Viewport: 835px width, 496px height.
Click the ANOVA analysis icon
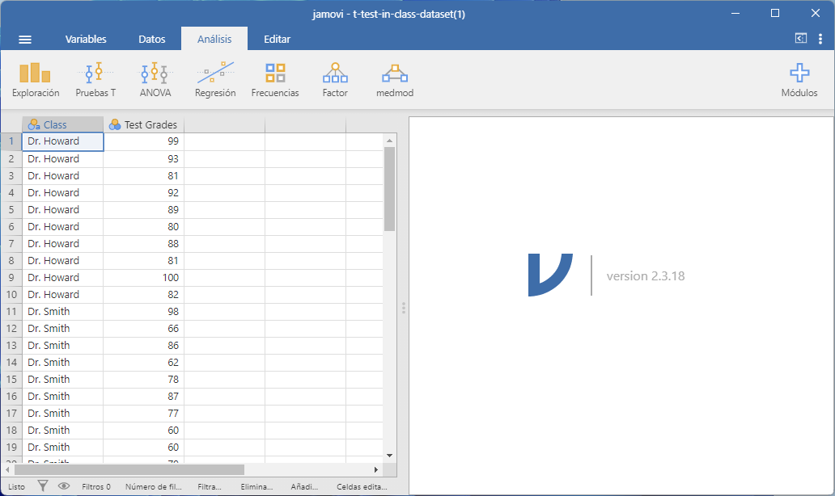(155, 80)
